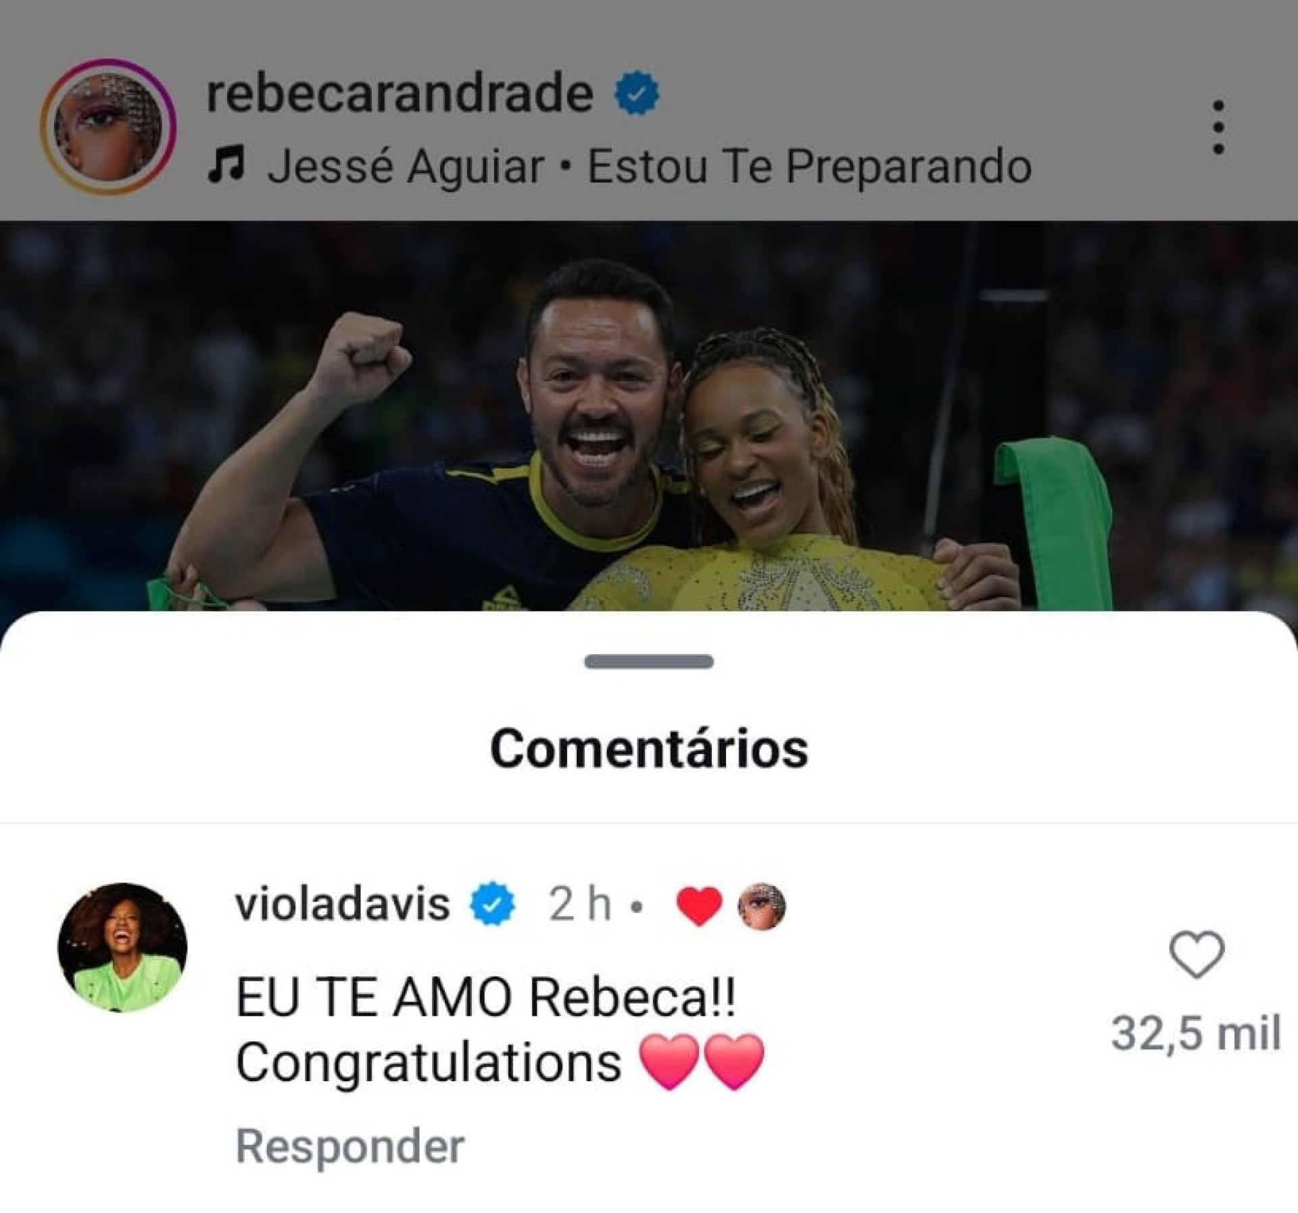Tap the post photo of the celebrating pair
This screenshot has height=1213, width=1298.
[x=649, y=416]
